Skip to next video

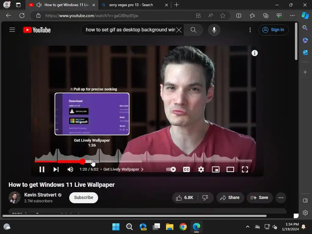[56, 169]
